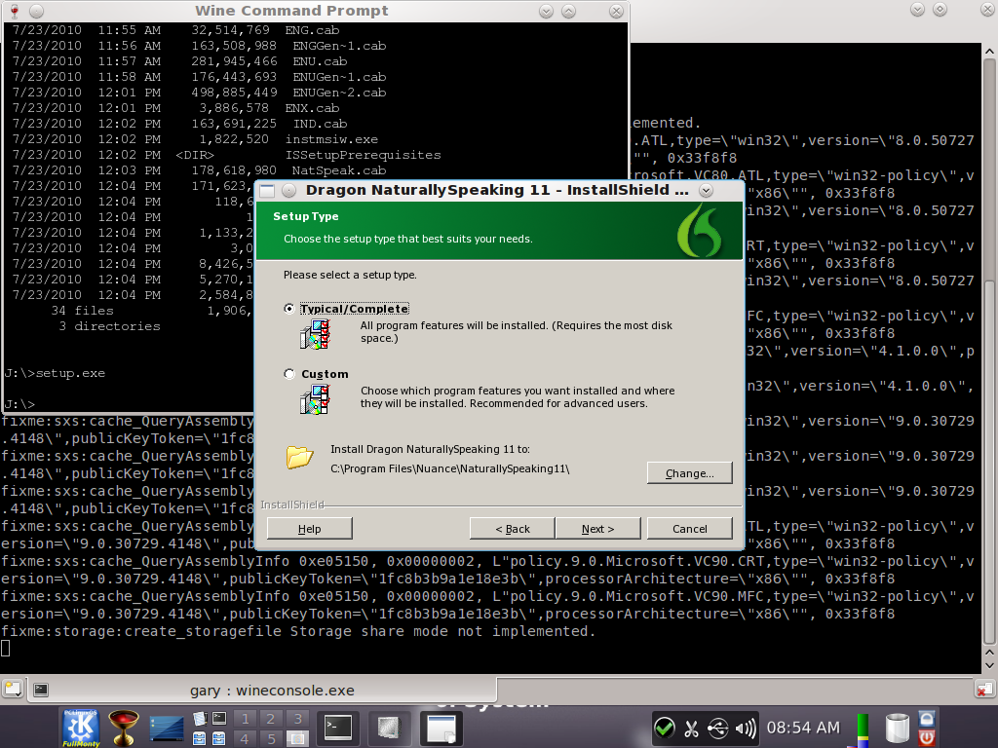Click the Typical/Complete setup icon
This screenshot has height=748, width=998.
(x=315, y=334)
